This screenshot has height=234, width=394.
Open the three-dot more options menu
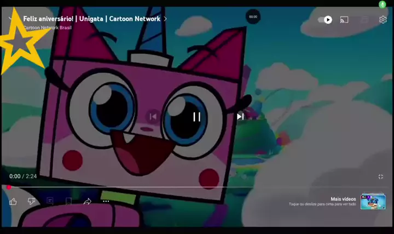(x=106, y=201)
